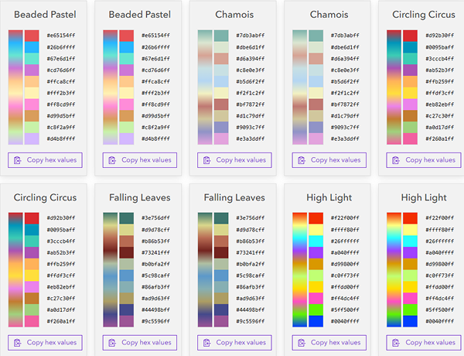
Task: Click hex text #ffca8cff in first Beaded Pastel
Action: click(61, 81)
